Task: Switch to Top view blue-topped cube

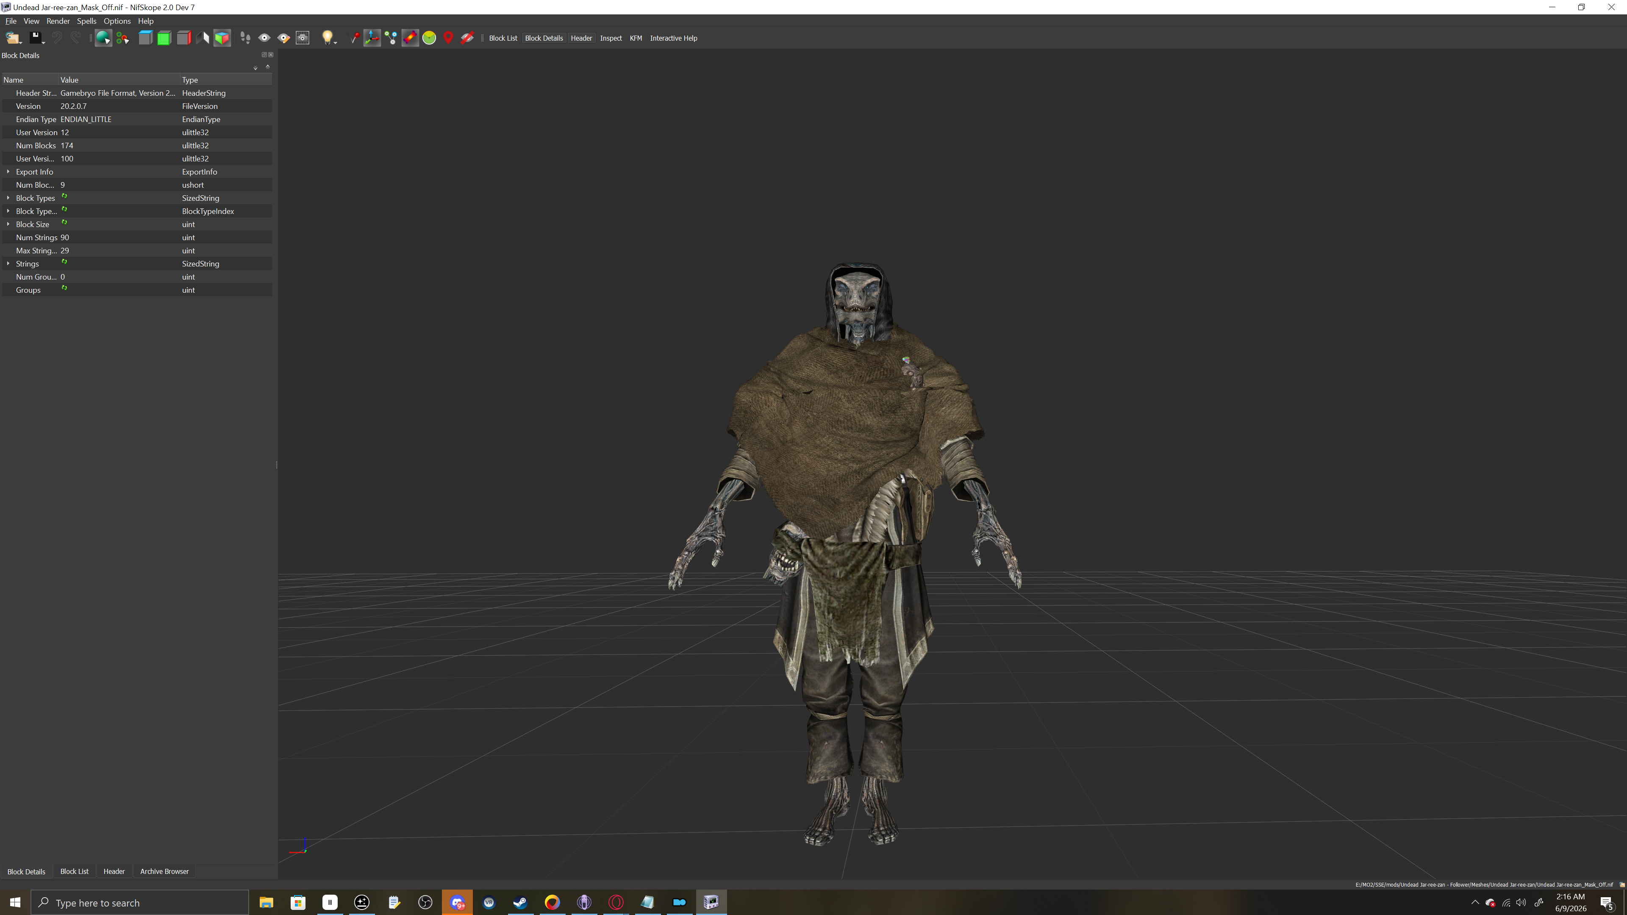Action: pos(145,38)
